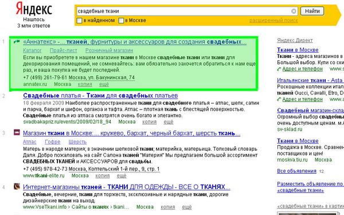Click the moskva.tiu.ru ad URL
This screenshot has height=215, width=344.
(292, 160)
